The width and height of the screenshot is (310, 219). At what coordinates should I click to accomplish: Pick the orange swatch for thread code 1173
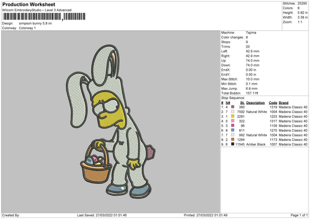233,139
